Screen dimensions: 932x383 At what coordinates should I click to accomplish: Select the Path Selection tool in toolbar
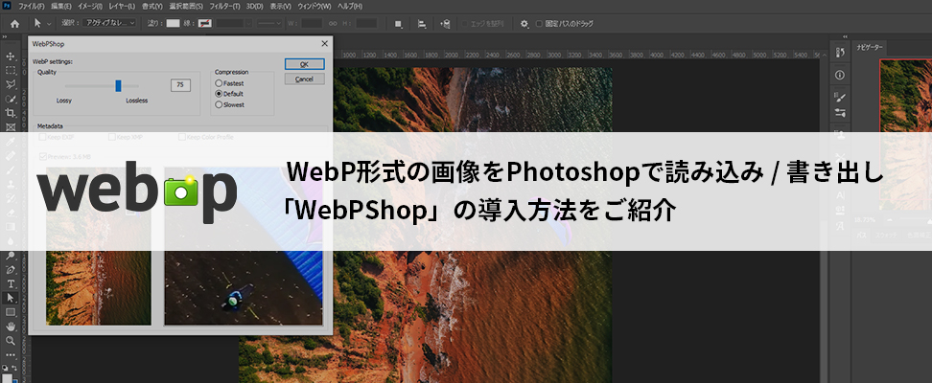(11, 298)
